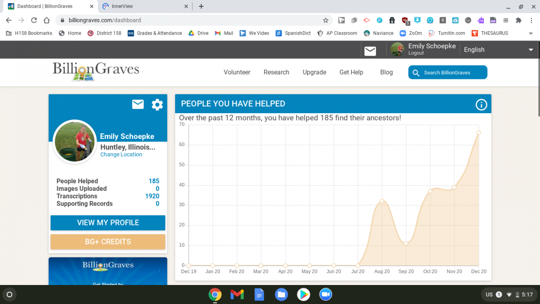Click the gray 'R' extension icon

(443, 20)
